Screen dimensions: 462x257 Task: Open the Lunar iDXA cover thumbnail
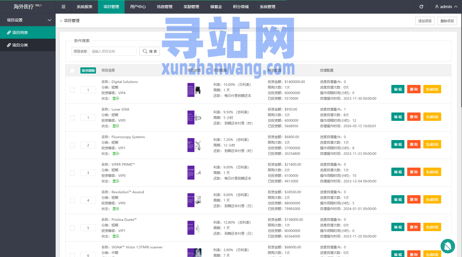pyautogui.click(x=194, y=118)
